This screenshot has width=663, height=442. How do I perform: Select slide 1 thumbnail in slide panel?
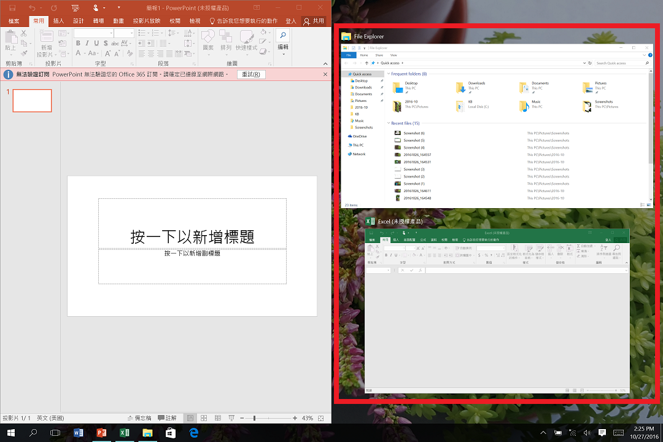[x=32, y=101]
